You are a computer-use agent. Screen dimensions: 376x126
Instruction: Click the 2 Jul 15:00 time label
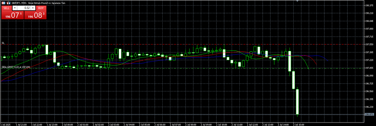click(x=299, y=124)
